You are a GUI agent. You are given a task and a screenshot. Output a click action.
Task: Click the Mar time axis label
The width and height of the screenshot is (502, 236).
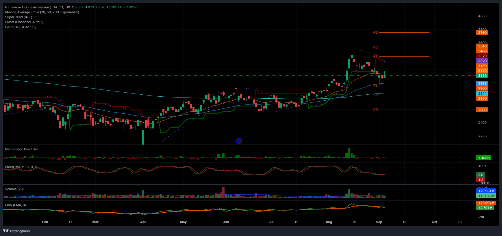pos(95,222)
